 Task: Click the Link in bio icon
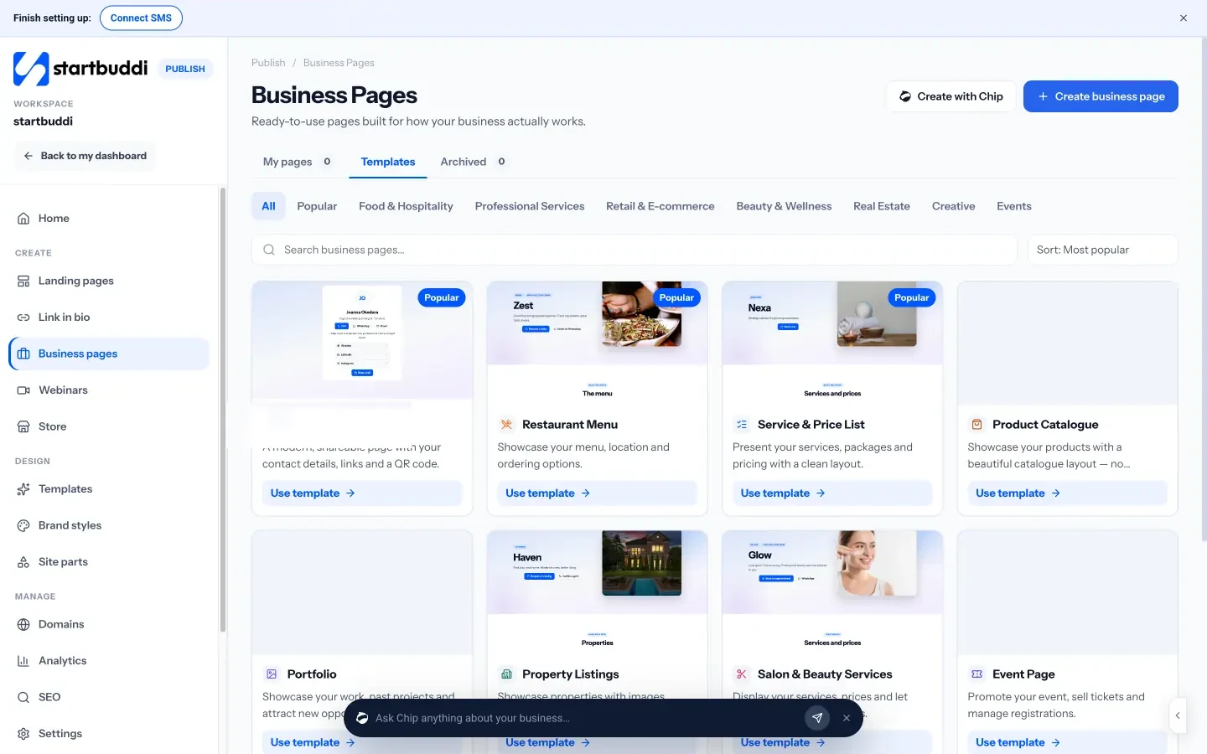click(x=23, y=318)
